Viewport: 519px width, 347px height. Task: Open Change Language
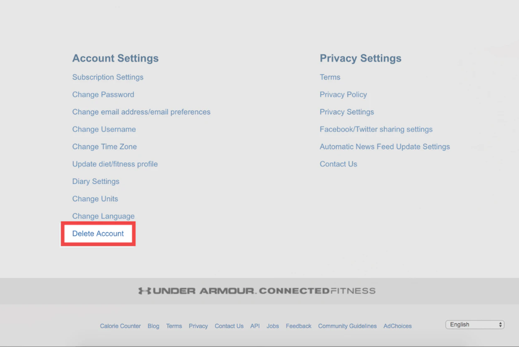103,216
